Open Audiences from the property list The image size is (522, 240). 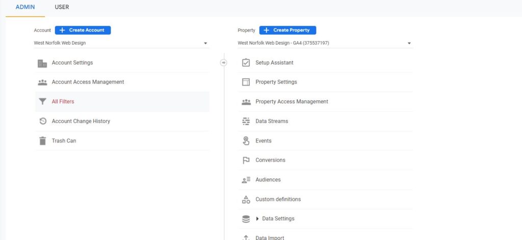268,179
